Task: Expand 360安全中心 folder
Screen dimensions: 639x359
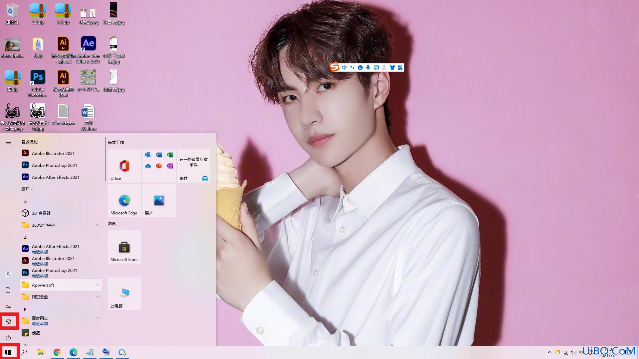Action: 98,225
